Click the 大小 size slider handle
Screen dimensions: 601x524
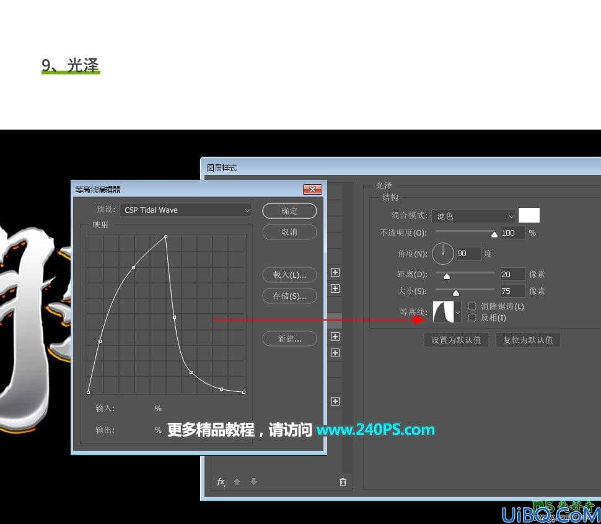pos(456,293)
